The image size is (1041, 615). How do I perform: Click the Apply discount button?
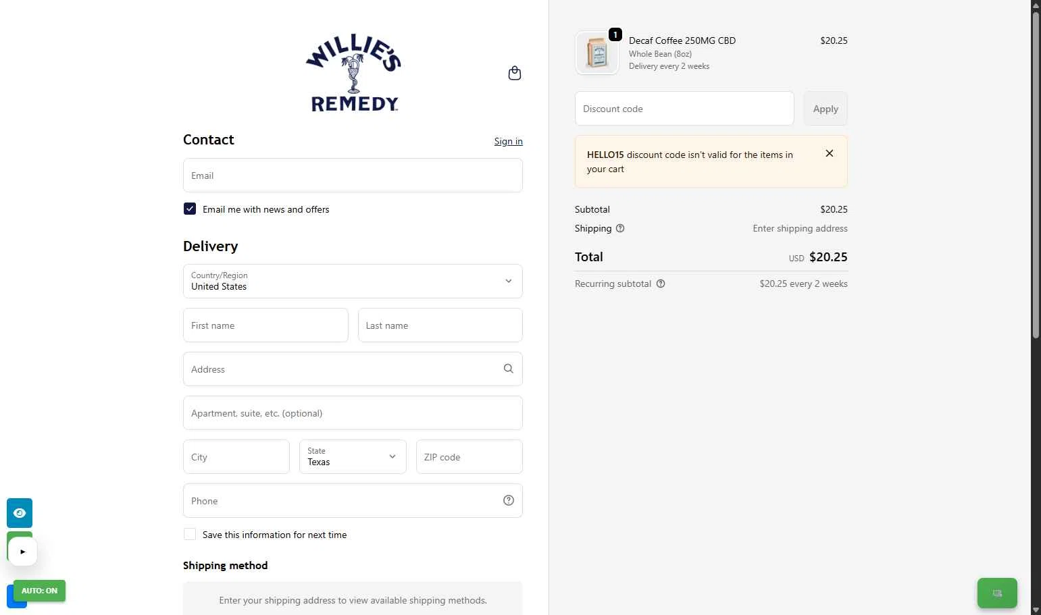(826, 109)
